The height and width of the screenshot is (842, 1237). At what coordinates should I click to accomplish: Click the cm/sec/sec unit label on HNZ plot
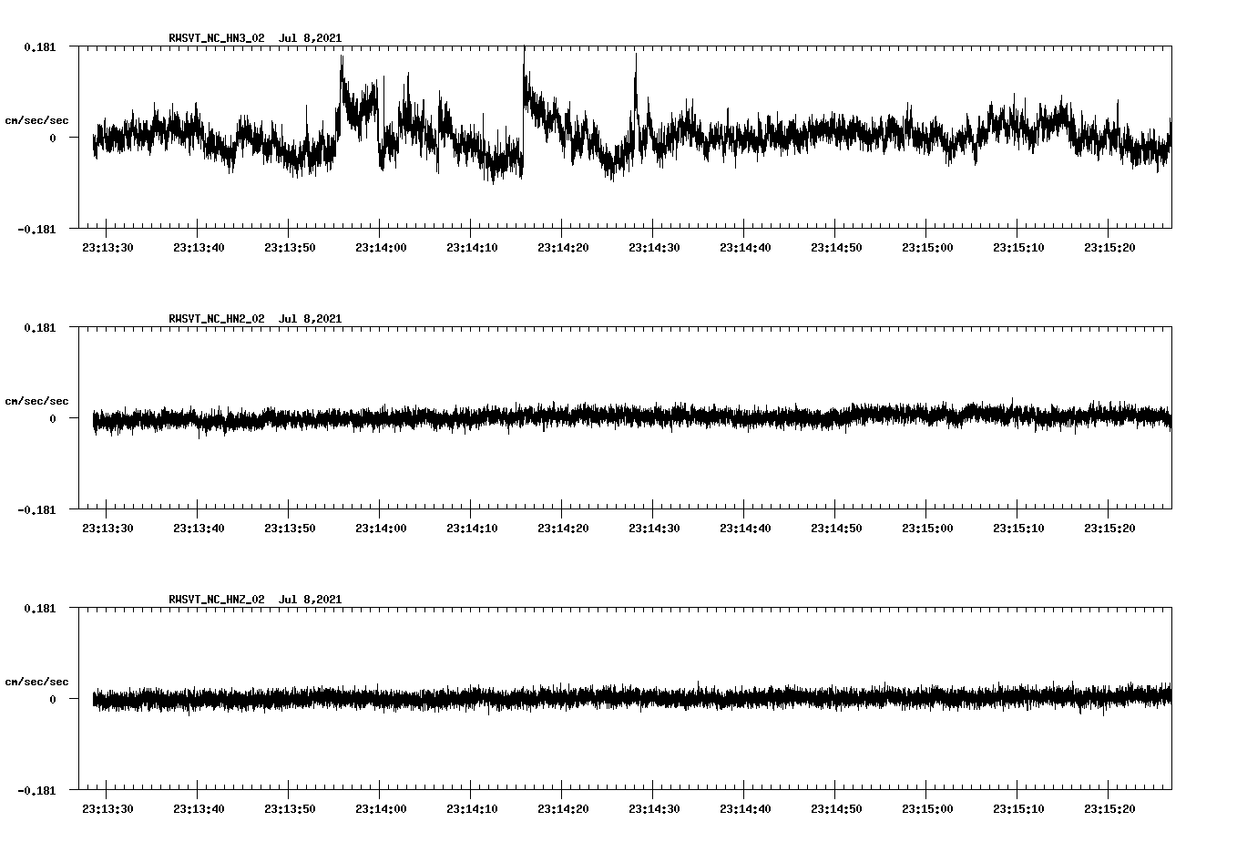36,682
